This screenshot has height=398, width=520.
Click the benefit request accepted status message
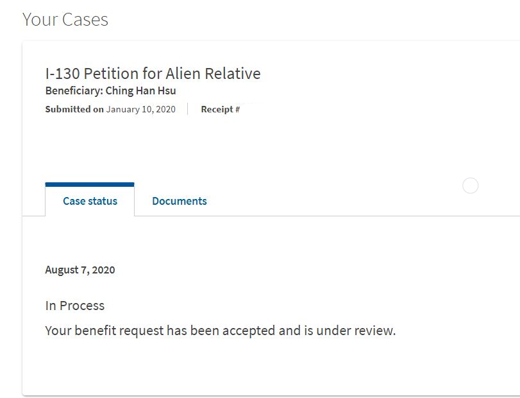tap(221, 331)
